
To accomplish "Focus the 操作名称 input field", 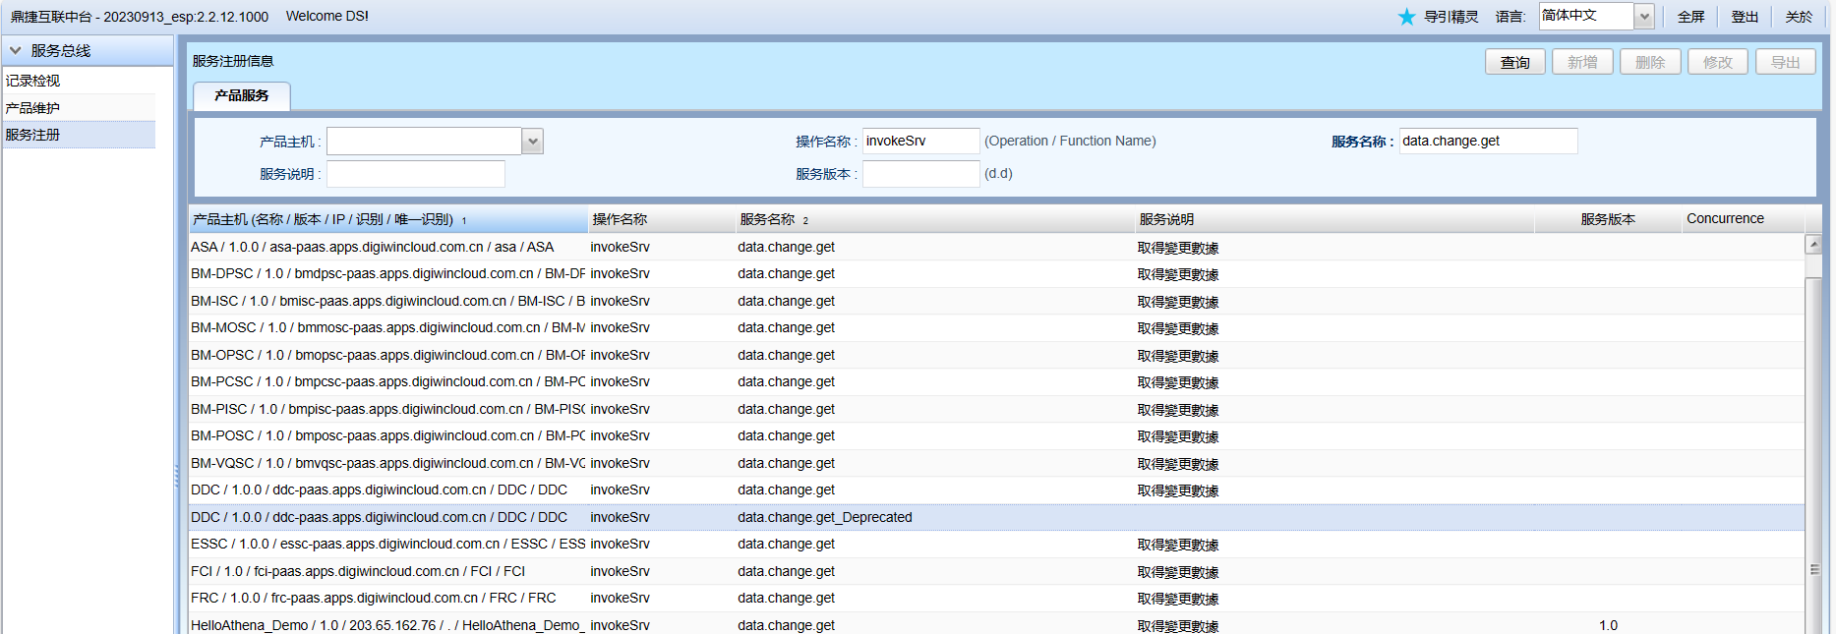I will tap(919, 142).
